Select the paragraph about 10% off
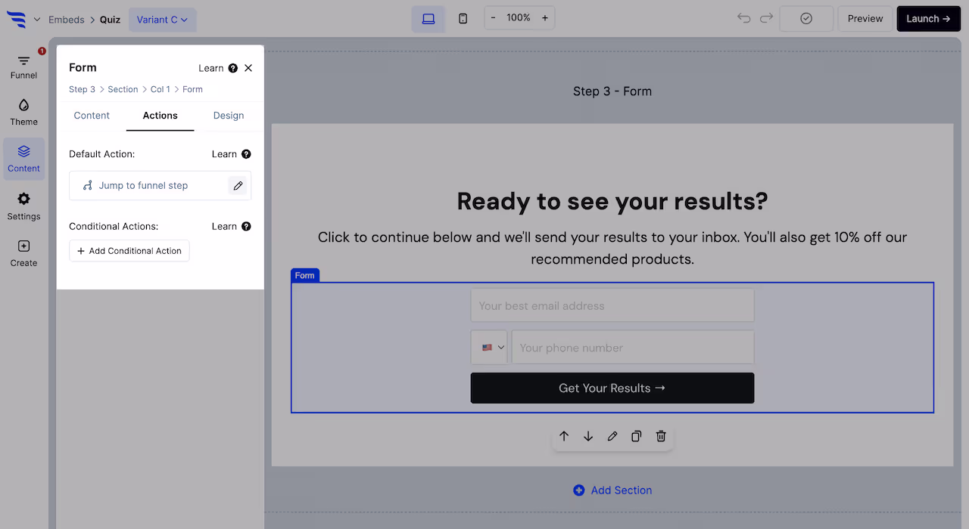969x529 pixels. click(612, 248)
